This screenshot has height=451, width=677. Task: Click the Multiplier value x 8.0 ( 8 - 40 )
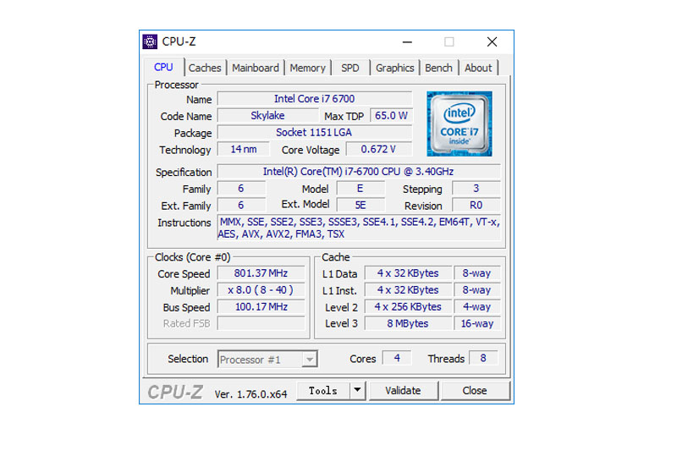tap(261, 290)
